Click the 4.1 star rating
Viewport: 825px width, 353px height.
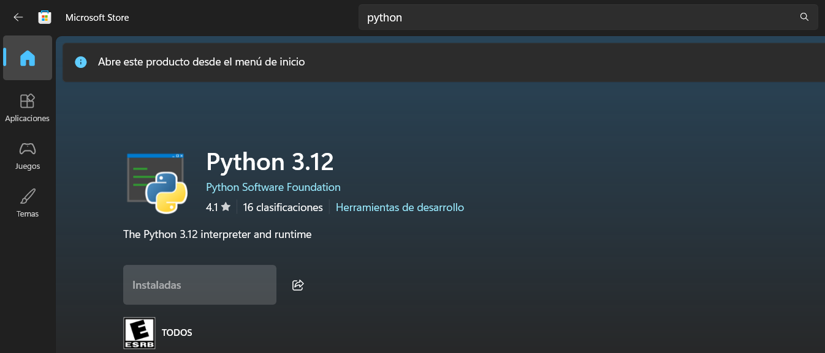(218, 207)
